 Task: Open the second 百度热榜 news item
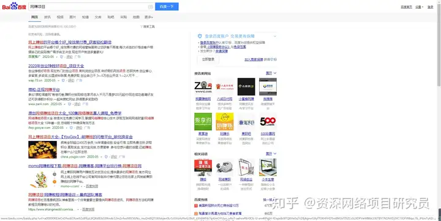click(220, 214)
